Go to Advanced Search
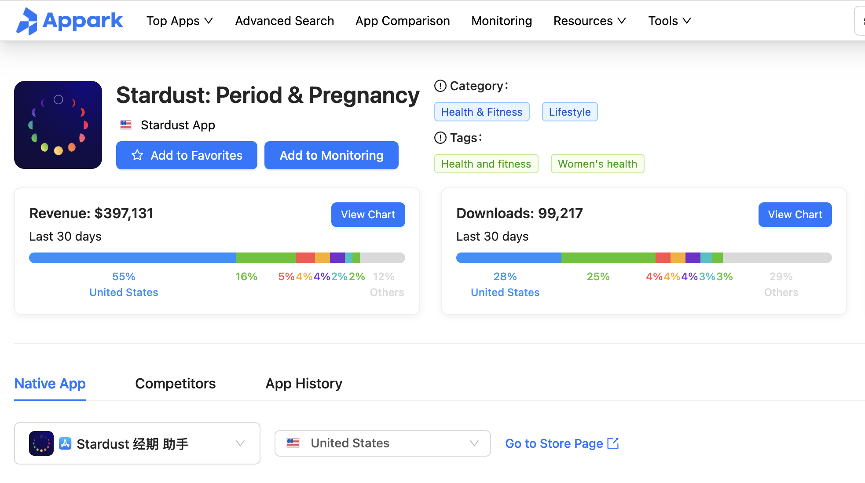The image size is (865, 483). click(284, 21)
